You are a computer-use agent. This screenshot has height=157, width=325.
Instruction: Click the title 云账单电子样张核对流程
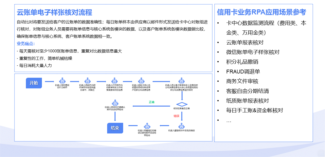pyautogui.click(x=54, y=12)
